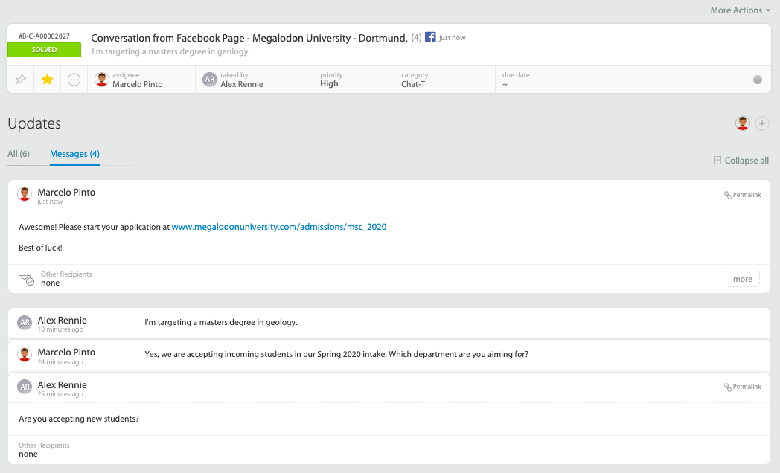Image resolution: width=780 pixels, height=473 pixels.
Task: Open the Permalink of 'Are you accepting' message
Action: (x=742, y=387)
